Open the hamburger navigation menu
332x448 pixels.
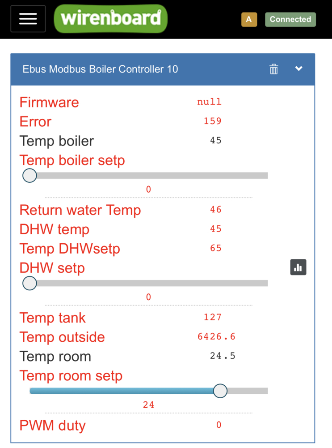[28, 19]
